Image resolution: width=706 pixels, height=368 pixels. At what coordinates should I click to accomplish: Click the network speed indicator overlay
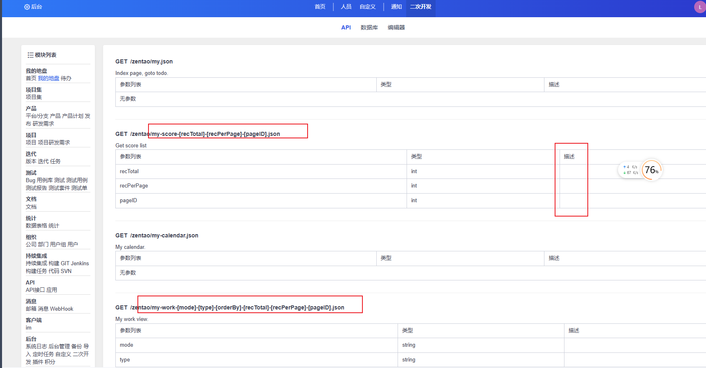click(630, 170)
